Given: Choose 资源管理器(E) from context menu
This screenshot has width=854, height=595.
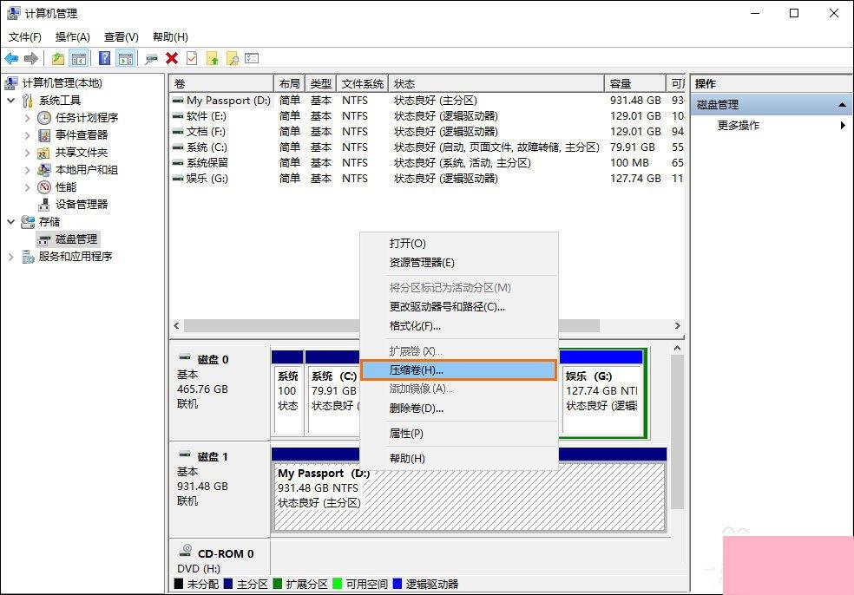Looking at the screenshot, I should point(458,263).
